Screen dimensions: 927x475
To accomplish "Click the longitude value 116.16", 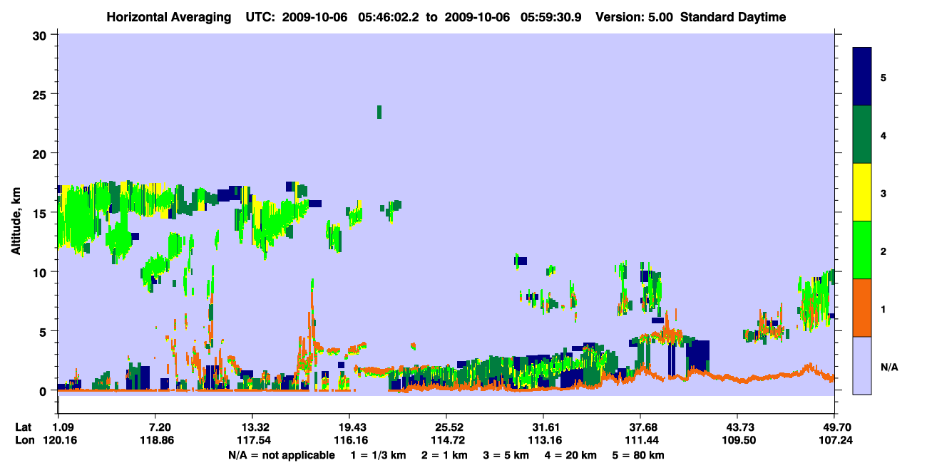I will click(x=349, y=440).
